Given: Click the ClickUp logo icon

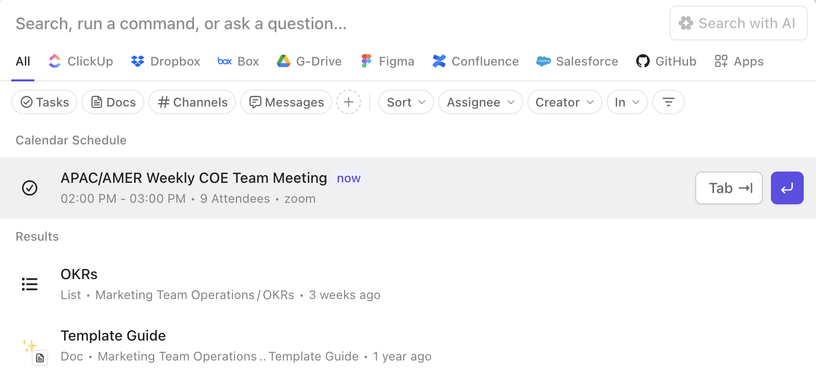Looking at the screenshot, I should 55,61.
